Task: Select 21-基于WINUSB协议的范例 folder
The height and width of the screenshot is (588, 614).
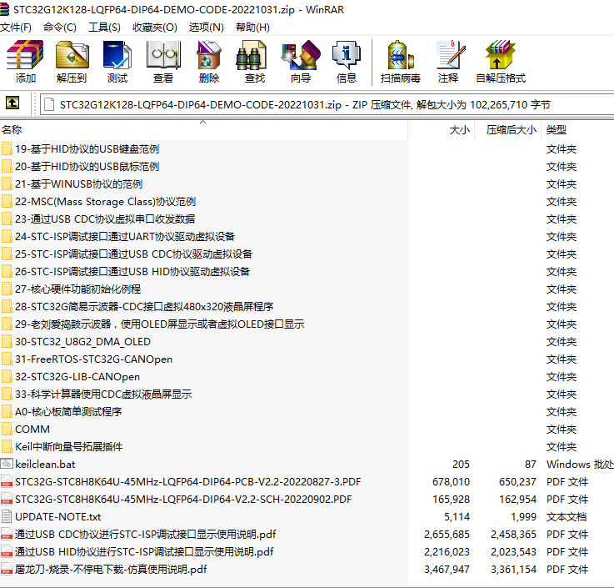Action: (78, 184)
